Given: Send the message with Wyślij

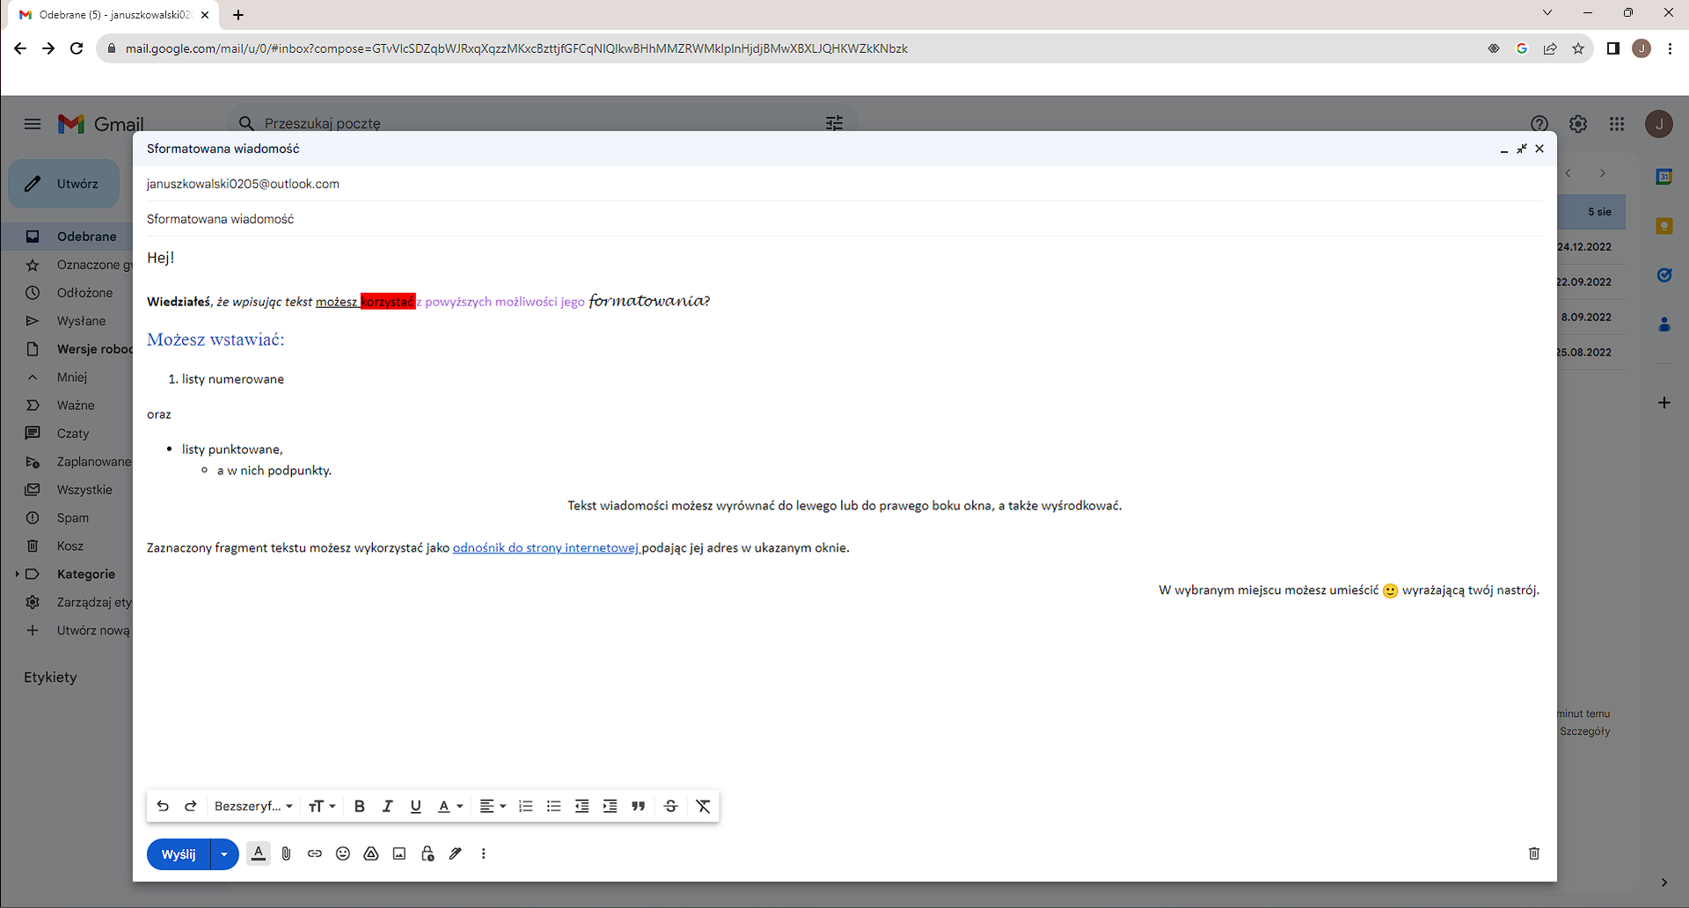Looking at the screenshot, I should pos(179,854).
